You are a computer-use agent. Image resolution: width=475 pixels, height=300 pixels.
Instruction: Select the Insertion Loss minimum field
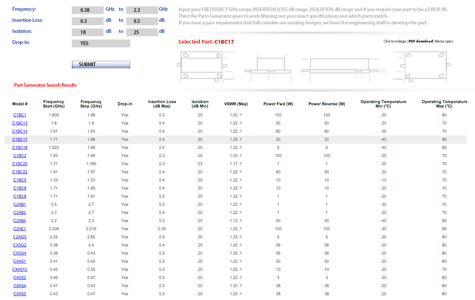click(87, 21)
